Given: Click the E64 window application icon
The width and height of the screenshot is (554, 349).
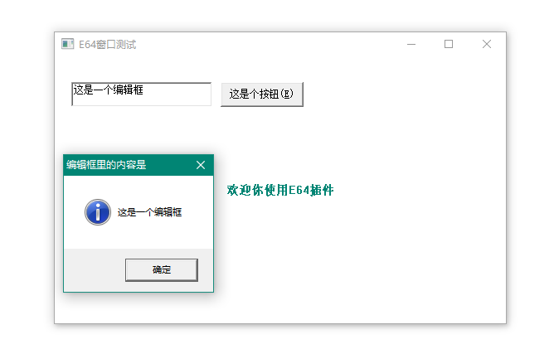Looking at the screenshot, I should coord(67,44).
